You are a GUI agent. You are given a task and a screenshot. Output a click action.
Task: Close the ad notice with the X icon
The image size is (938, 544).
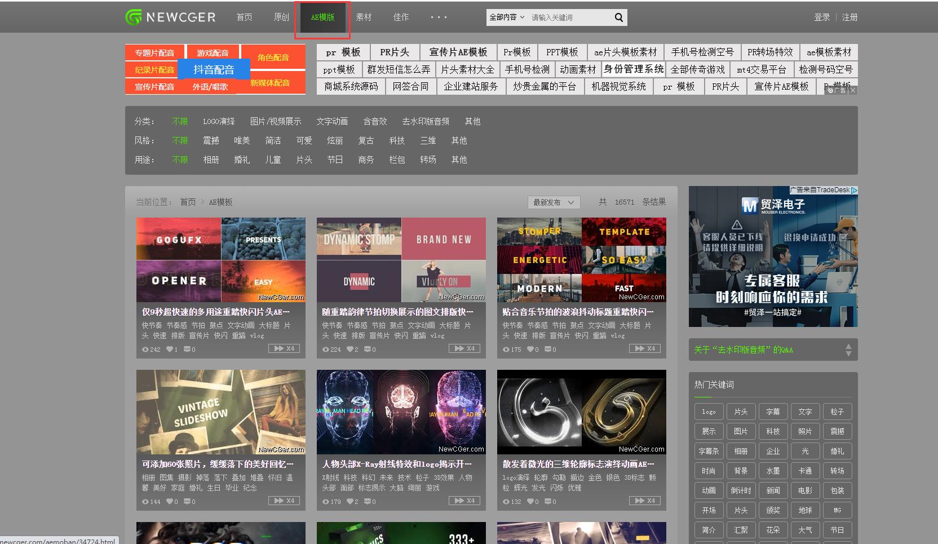(853, 90)
